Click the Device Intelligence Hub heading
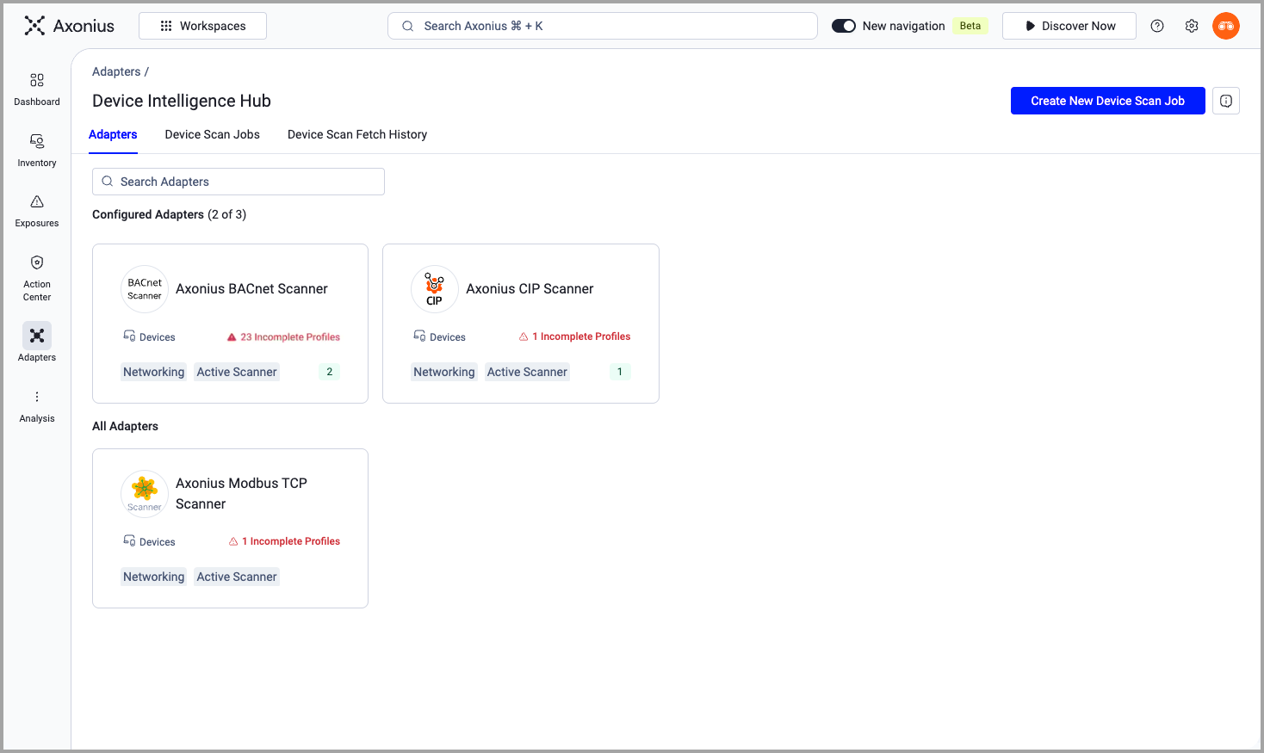The image size is (1264, 753). coord(182,101)
